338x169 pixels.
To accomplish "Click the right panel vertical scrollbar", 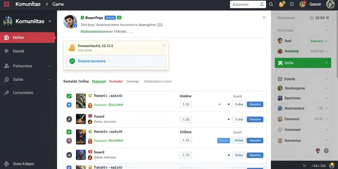I will coord(337,44).
